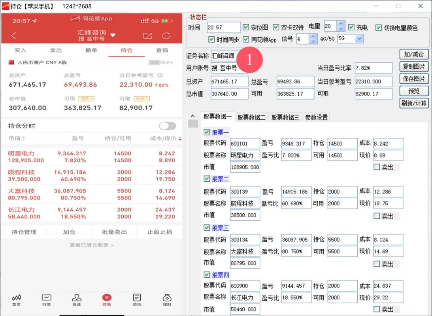Decrease 信号 using the down arrow

(313, 41)
